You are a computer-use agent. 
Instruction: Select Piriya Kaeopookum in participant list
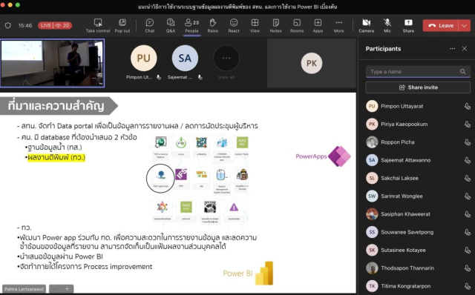click(418, 124)
